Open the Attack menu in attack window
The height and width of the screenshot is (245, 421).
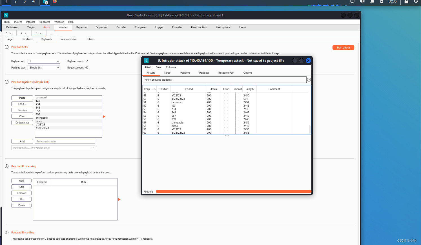[x=148, y=67]
